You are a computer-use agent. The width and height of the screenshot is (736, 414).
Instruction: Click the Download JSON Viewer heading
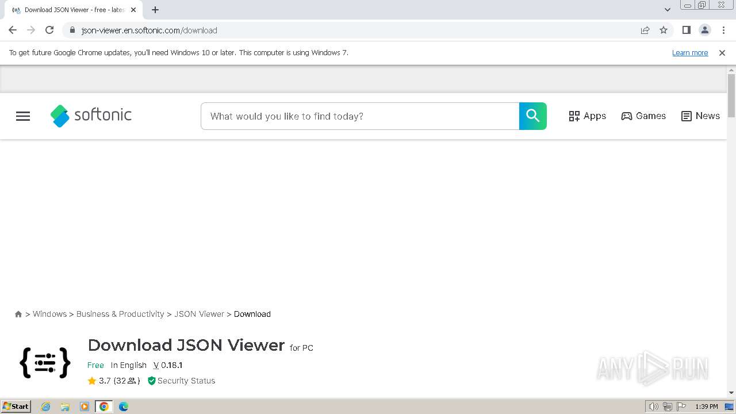click(x=186, y=345)
